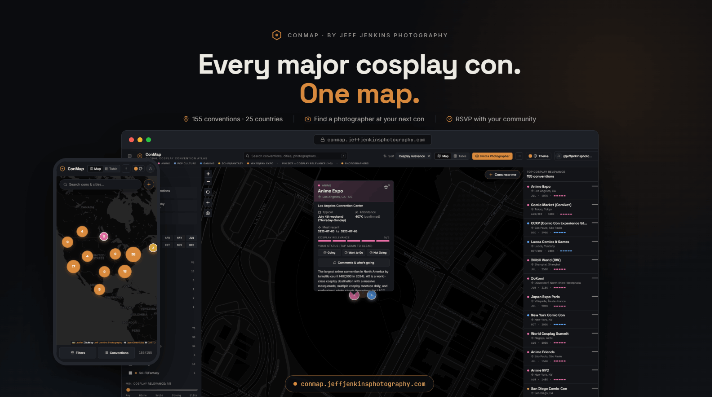Click the lock icon in browser address bar
The image size is (719, 404).
pyautogui.click(x=323, y=140)
